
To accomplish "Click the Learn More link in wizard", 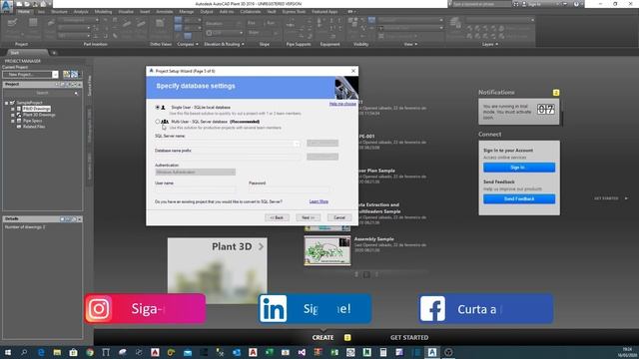I will click(319, 201).
